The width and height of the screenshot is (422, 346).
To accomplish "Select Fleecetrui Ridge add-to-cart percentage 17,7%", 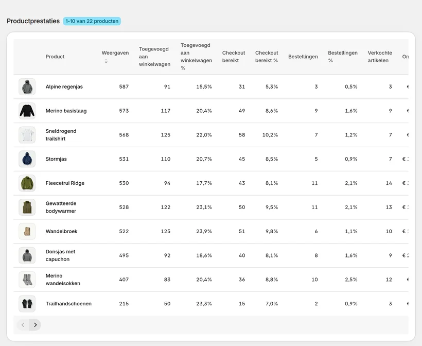I will click(x=204, y=183).
